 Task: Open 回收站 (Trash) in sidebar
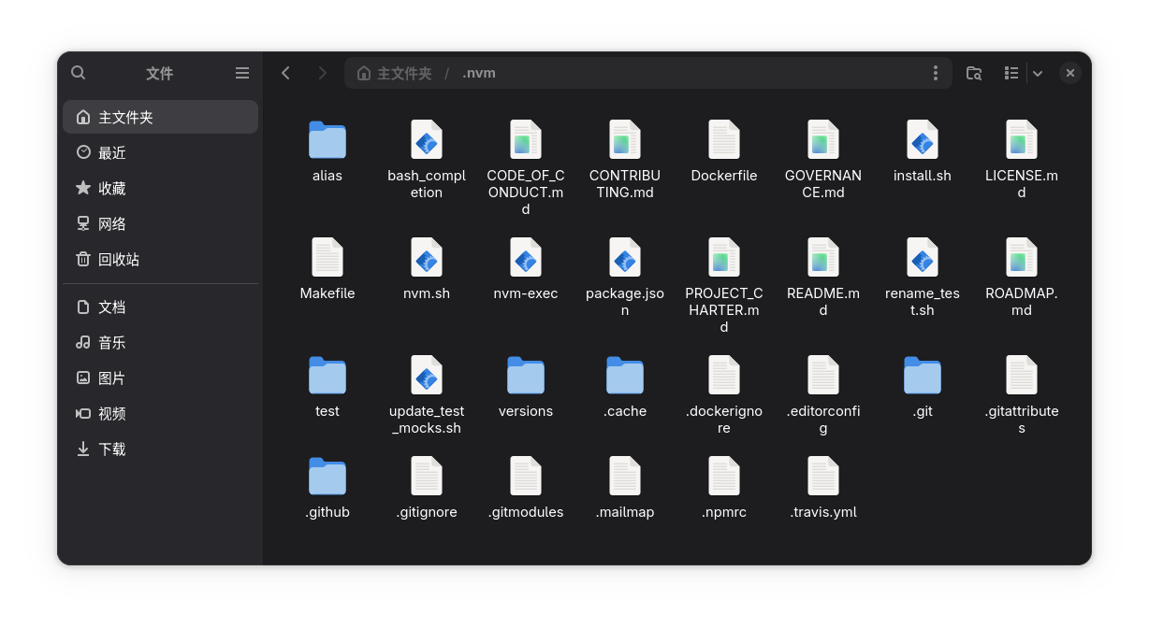point(119,260)
